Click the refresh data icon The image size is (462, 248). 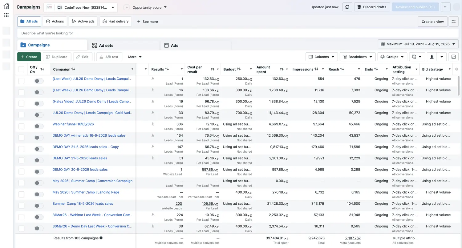click(347, 7)
